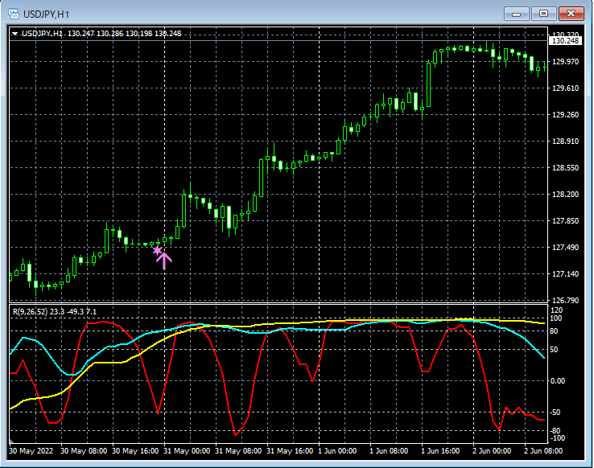Click the OHLC values in chart header
Viewport: 594px width, 468px height.
click(125, 34)
